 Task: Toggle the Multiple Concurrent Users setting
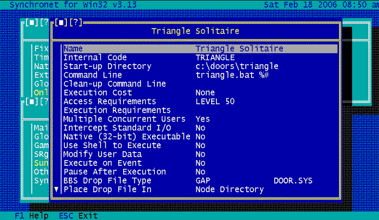[x=124, y=119]
